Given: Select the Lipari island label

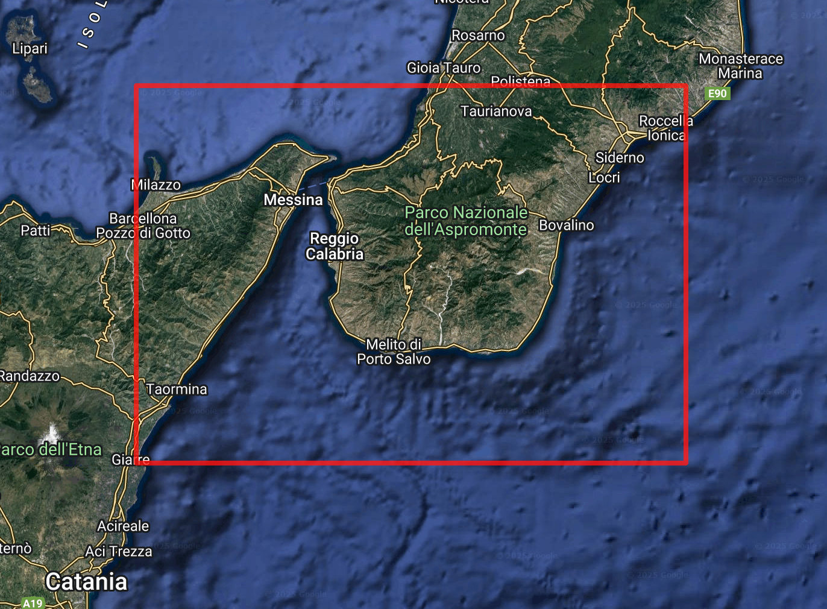Looking at the screenshot, I should 30,48.
